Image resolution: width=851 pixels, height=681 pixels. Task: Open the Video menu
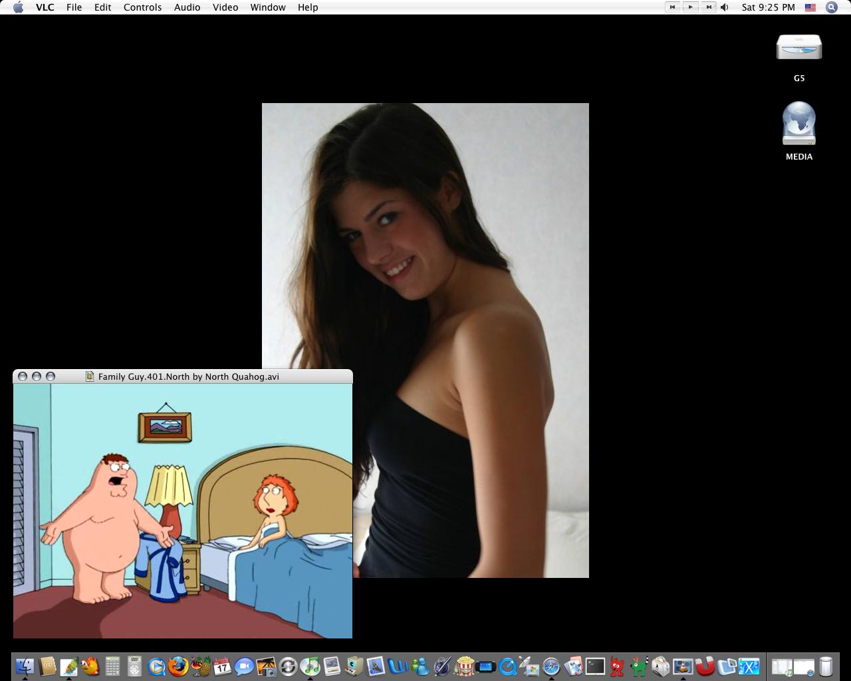[x=225, y=7]
